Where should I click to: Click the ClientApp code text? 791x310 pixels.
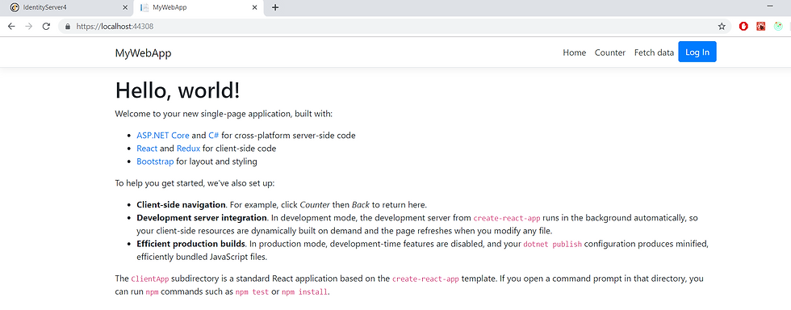coord(149,279)
